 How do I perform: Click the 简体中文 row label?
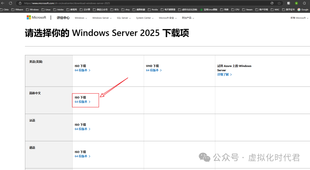[35, 93]
